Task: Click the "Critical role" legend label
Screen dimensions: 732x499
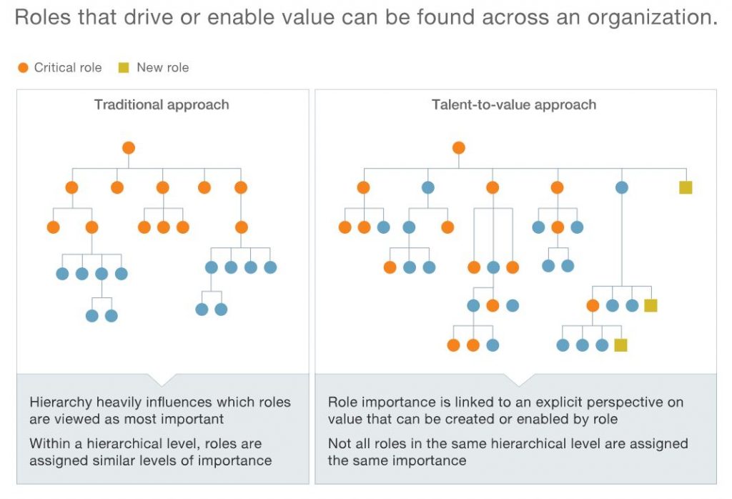Action: [68, 68]
